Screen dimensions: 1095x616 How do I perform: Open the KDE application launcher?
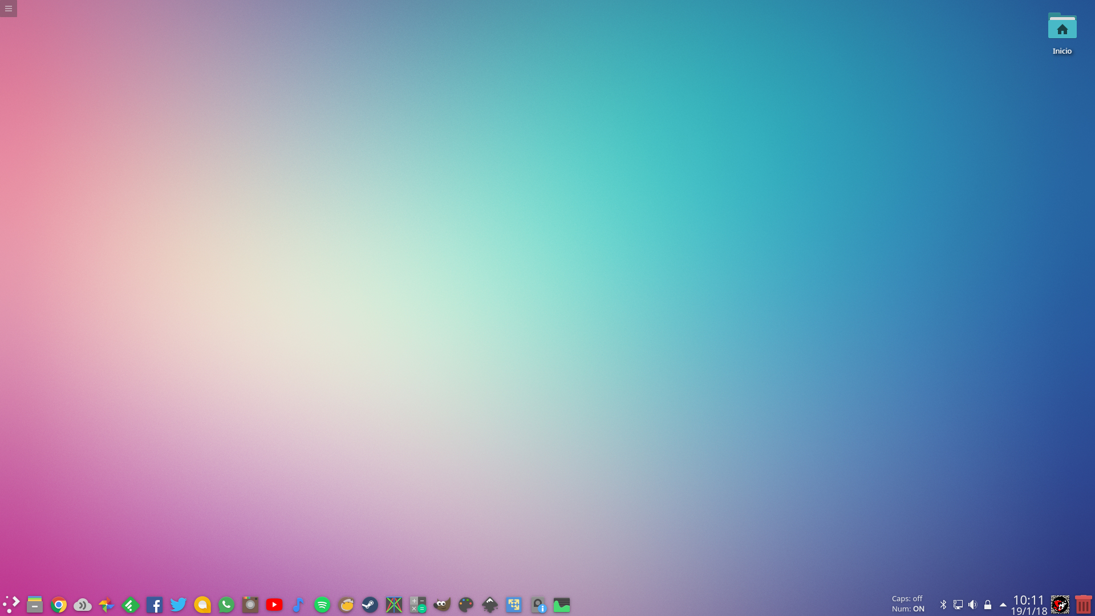click(11, 605)
